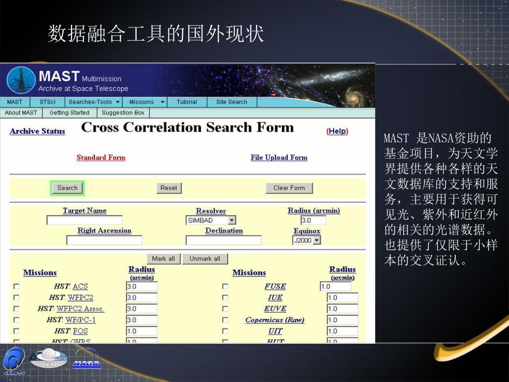Open the WFPC2 Assoc. link
The image size is (509, 382).
click(x=80, y=308)
